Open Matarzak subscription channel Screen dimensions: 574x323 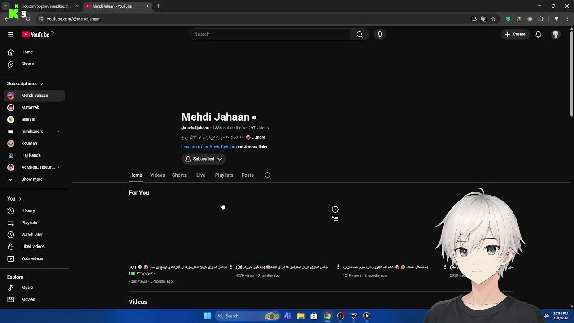point(34,108)
